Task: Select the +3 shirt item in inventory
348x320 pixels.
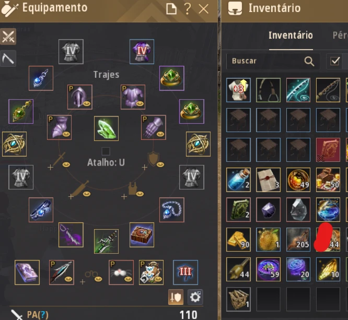Action: point(238,90)
